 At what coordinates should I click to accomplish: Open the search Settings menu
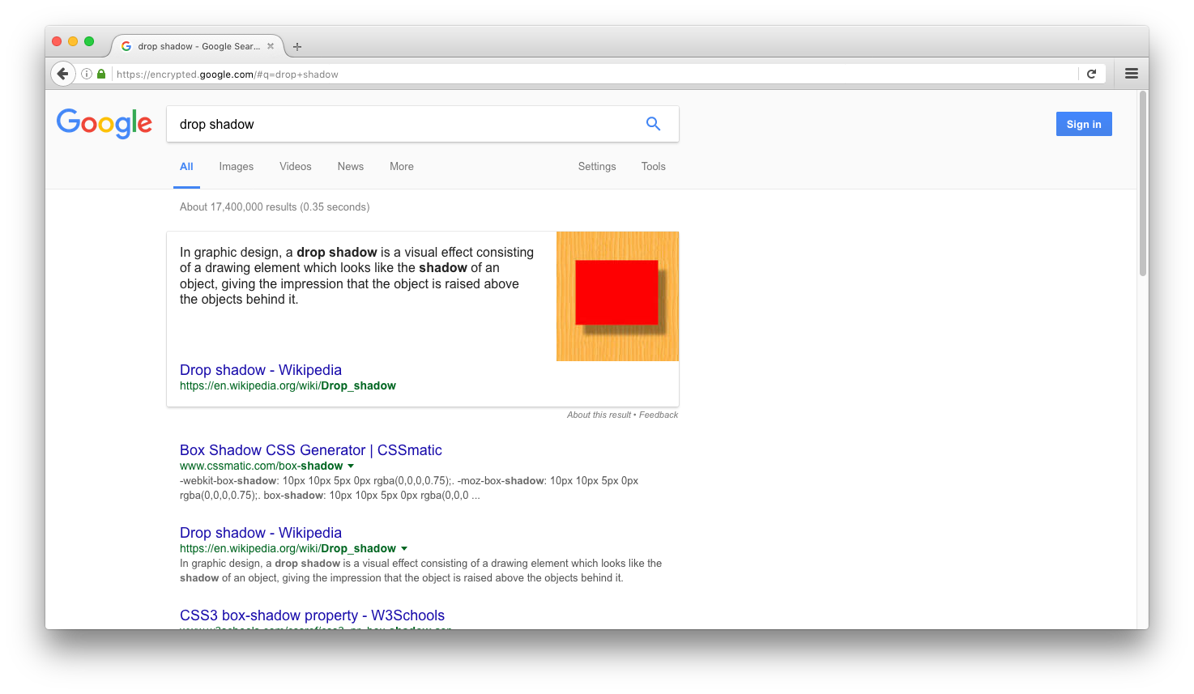(597, 167)
